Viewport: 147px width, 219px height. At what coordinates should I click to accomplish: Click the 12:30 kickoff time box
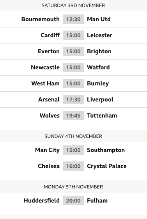(x=73, y=19)
